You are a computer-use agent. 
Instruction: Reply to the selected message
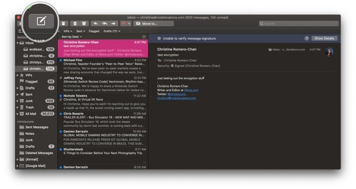(x=96, y=24)
